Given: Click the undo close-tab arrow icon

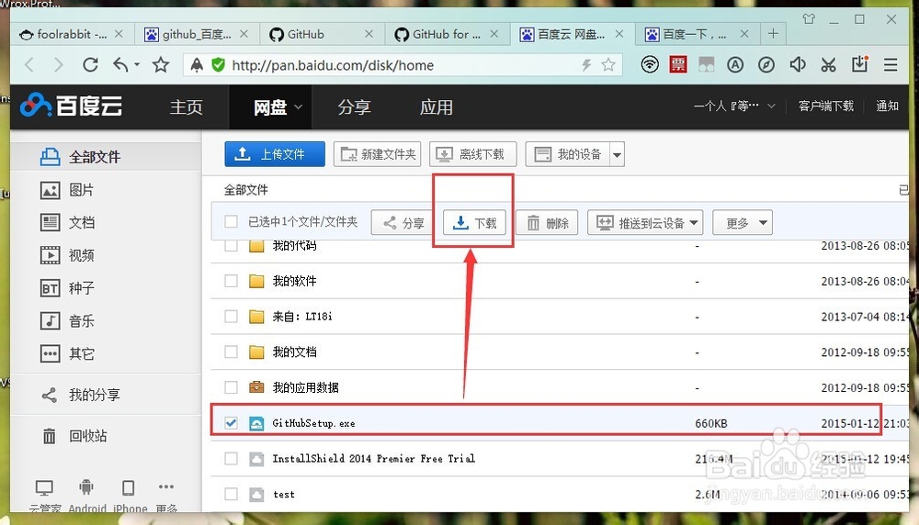Looking at the screenshot, I should 121,64.
